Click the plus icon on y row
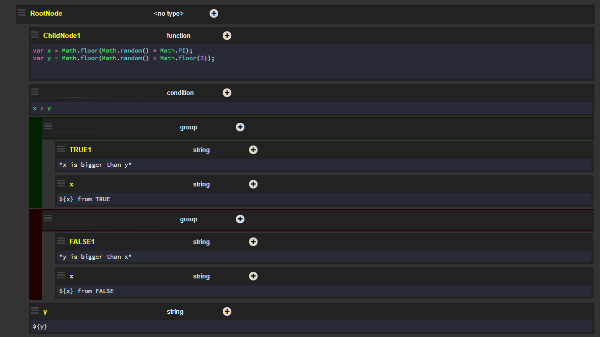Viewport: 600px width, 337px height. 227,311
